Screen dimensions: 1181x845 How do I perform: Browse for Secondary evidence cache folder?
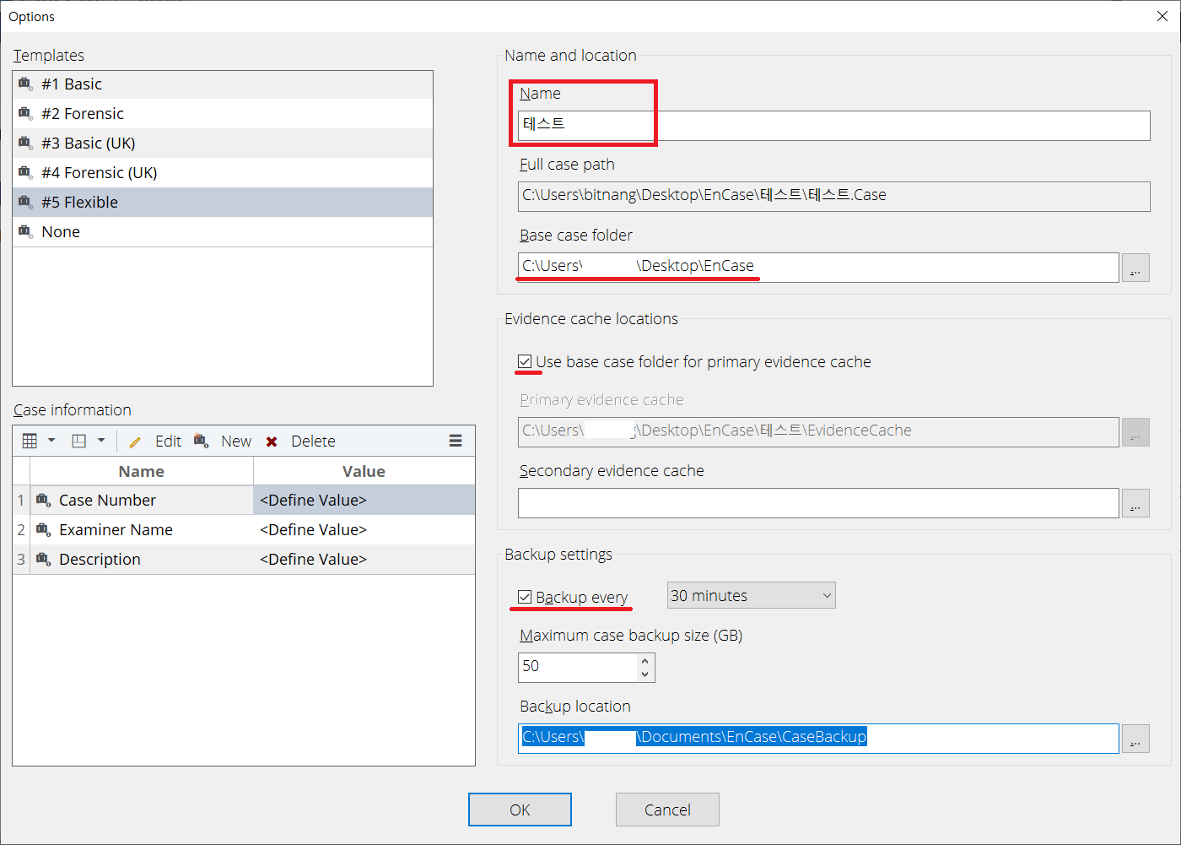pos(1135,503)
